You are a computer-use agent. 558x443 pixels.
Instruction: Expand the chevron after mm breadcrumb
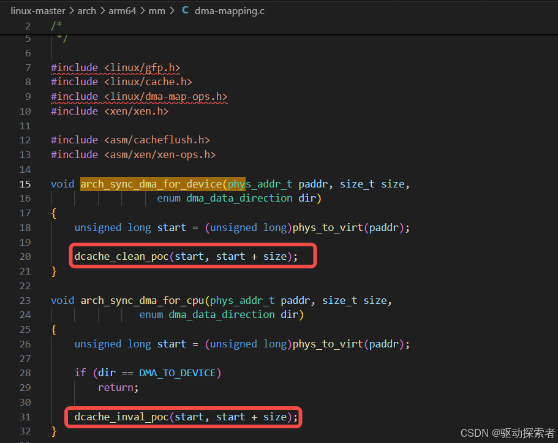172,11
